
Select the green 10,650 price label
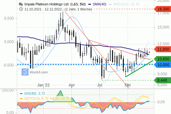click(162, 59)
